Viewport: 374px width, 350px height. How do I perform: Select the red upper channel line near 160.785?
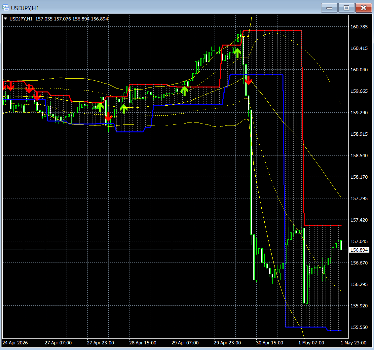[272, 30]
